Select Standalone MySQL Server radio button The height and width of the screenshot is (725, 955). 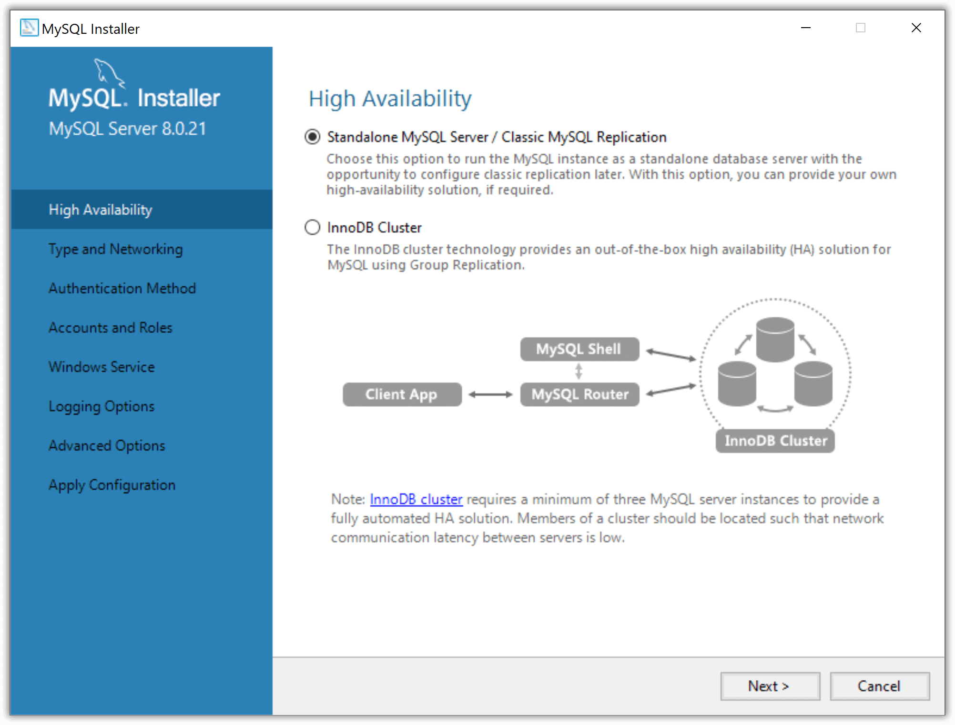pyautogui.click(x=312, y=137)
